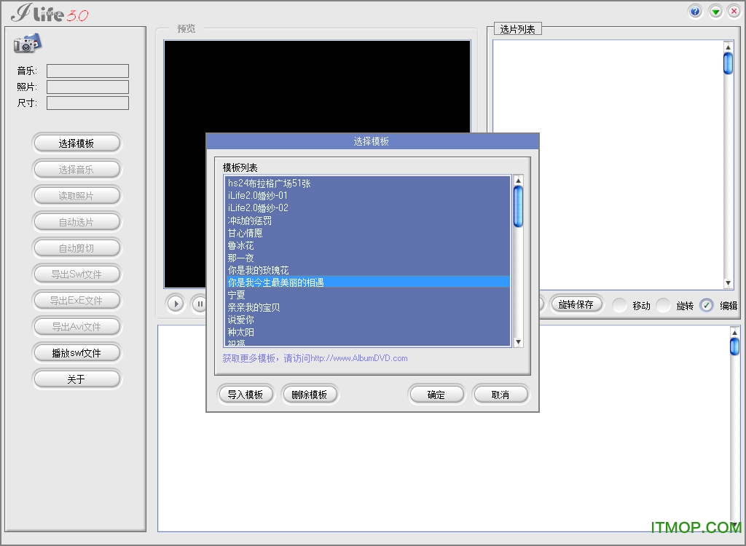Click the 导出Swf文件 button
Image resolution: width=746 pixels, height=546 pixels.
coord(76,274)
